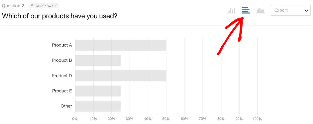Click the 0% axis tick label
The height and width of the screenshot is (124, 313).
75,119
